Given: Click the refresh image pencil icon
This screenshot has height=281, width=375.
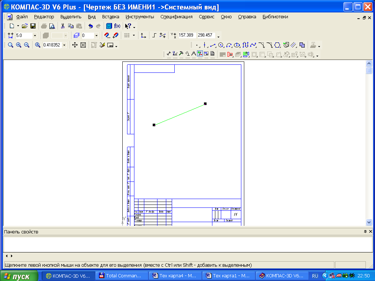Looking at the screenshot, I should tap(103, 45).
